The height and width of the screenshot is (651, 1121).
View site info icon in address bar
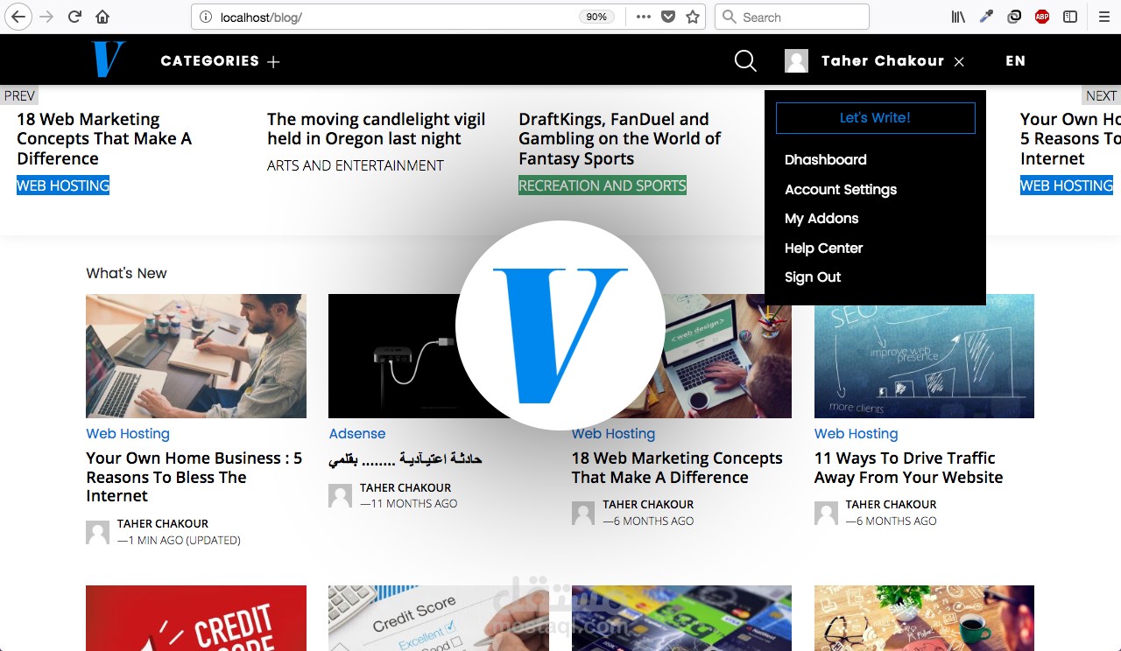[x=205, y=17]
